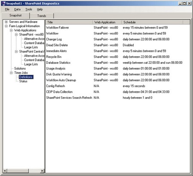Select the Solutions tree item
The image size is (193, 176).
(20, 69)
